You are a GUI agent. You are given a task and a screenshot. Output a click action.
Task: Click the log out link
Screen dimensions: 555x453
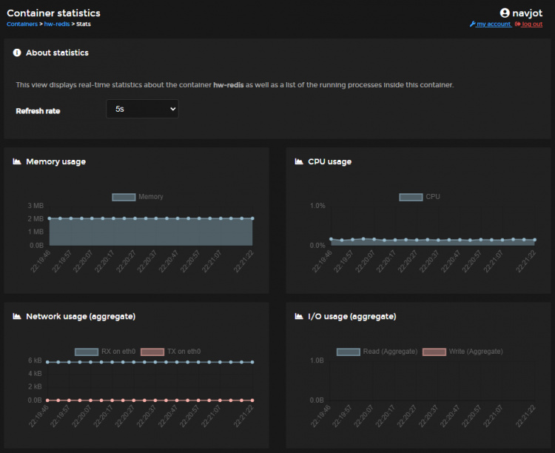531,24
